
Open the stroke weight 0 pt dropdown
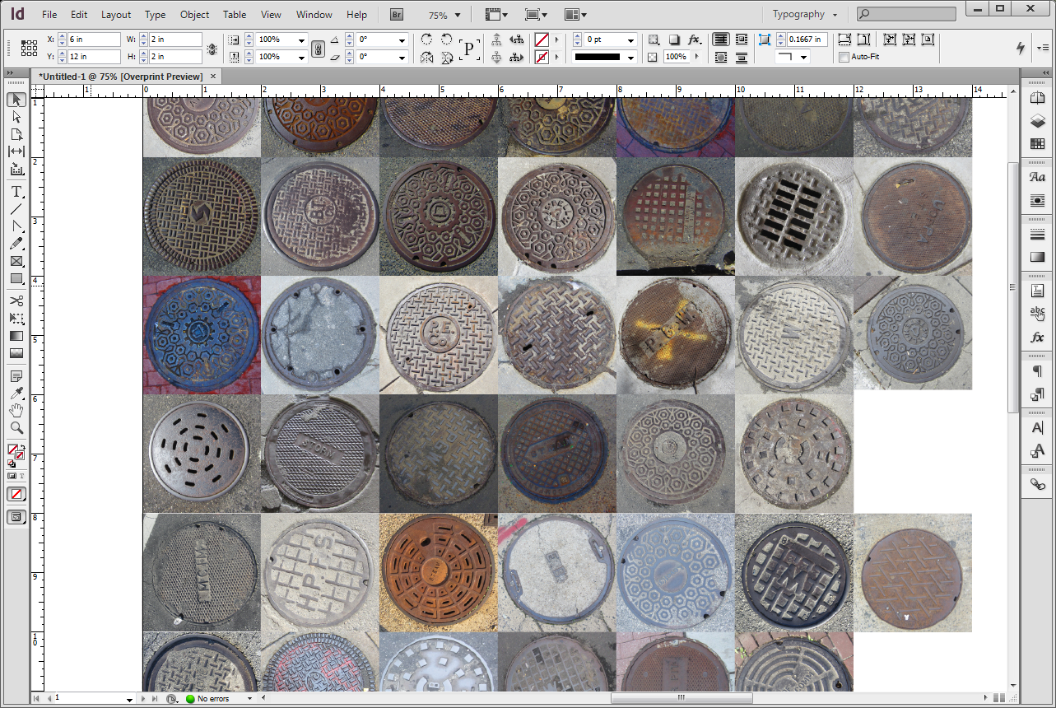click(x=631, y=40)
